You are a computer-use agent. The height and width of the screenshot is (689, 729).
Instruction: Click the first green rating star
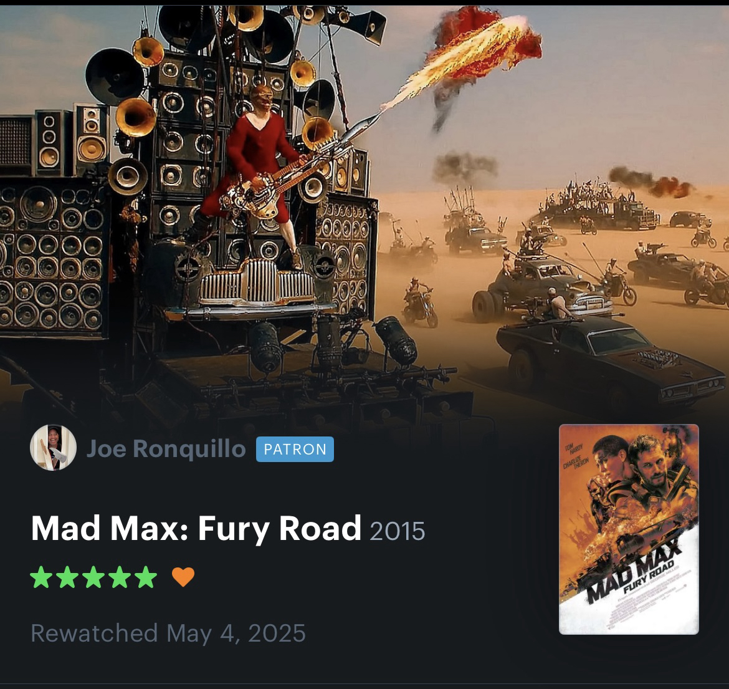coord(41,577)
